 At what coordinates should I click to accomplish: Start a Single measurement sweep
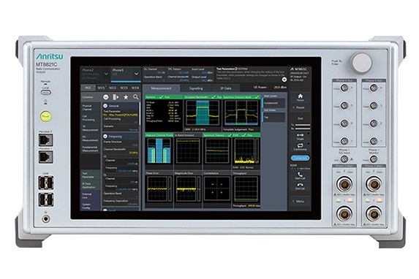300,137
